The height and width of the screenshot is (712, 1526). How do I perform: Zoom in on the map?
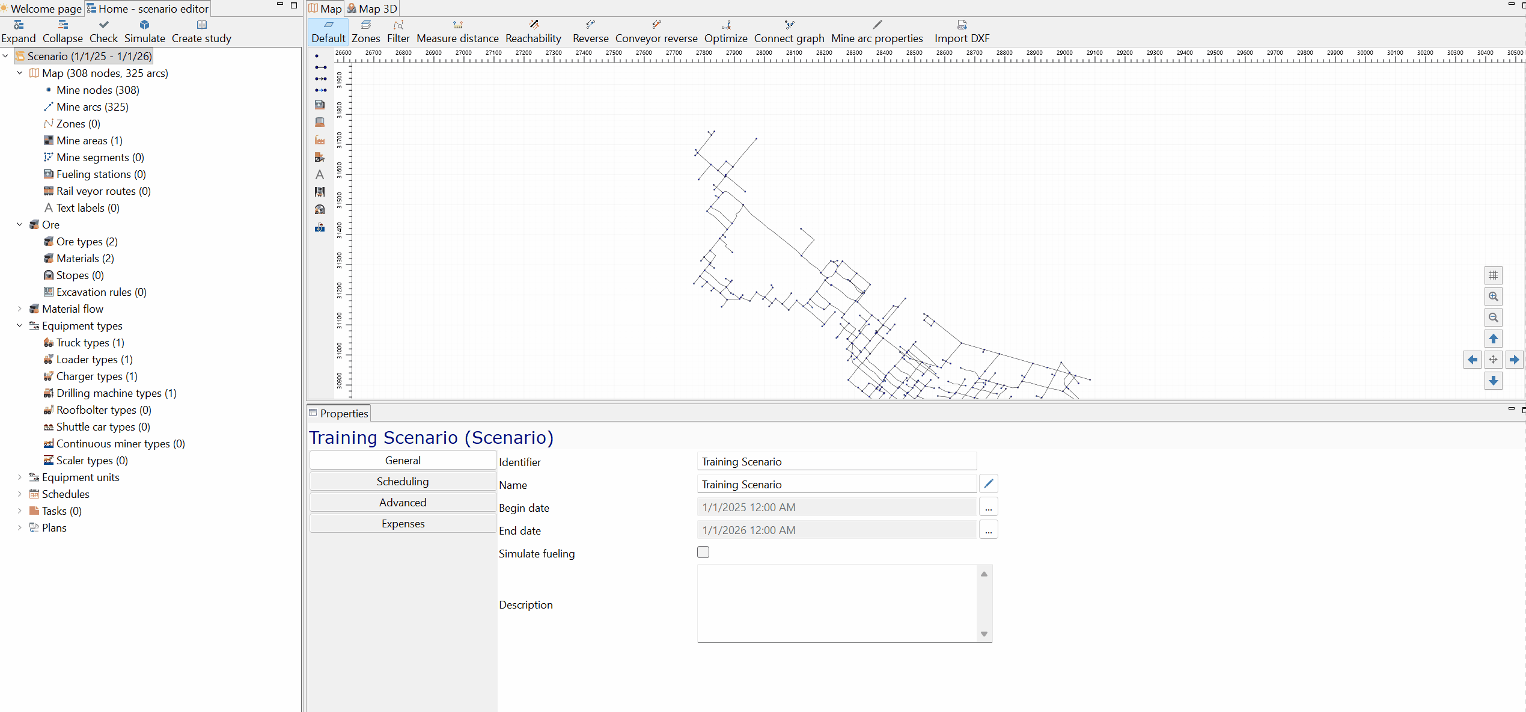coord(1493,296)
